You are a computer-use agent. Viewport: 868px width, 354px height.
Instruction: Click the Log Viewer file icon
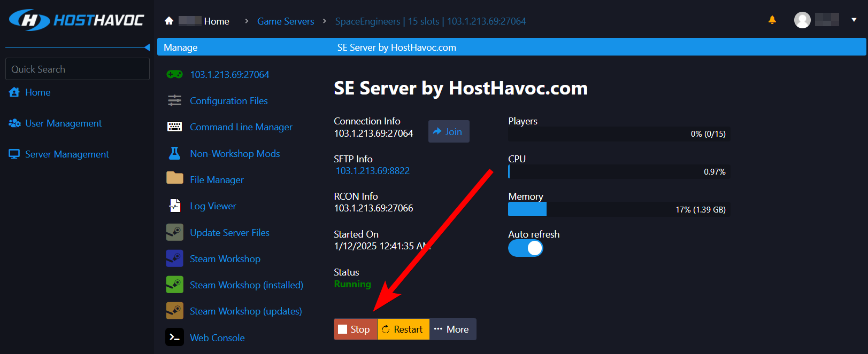[x=174, y=206]
